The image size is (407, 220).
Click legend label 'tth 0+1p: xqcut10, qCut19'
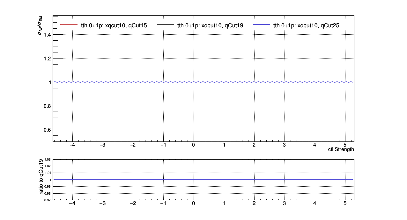210,26
